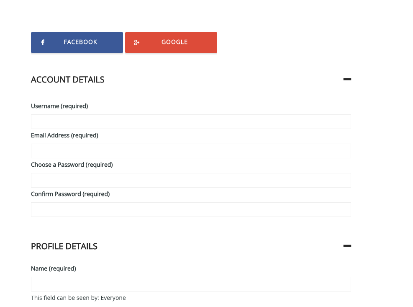Click the Facebook "f" logo icon
The width and height of the screenshot is (413, 307).
point(43,42)
